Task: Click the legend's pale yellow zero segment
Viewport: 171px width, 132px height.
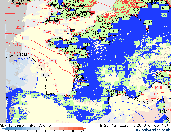Action: point(47,129)
